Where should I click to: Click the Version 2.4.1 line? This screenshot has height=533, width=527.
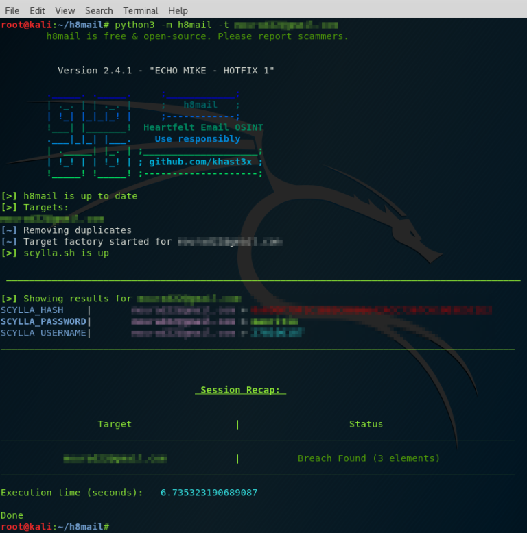166,71
